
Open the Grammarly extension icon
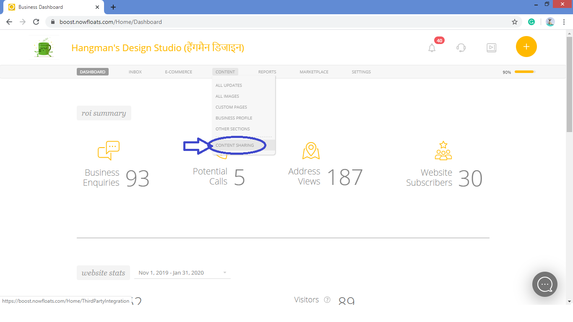pyautogui.click(x=531, y=22)
